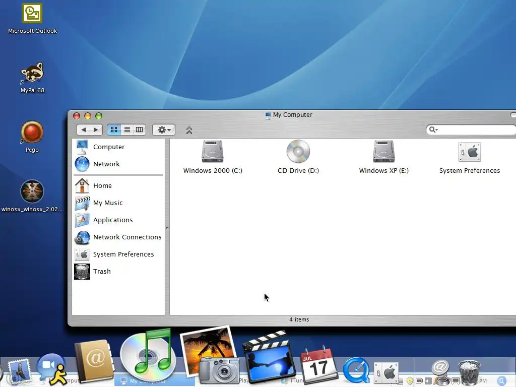Launch QuickTime Player from the dock
Screen dimensions: 516x387
pyautogui.click(x=356, y=370)
